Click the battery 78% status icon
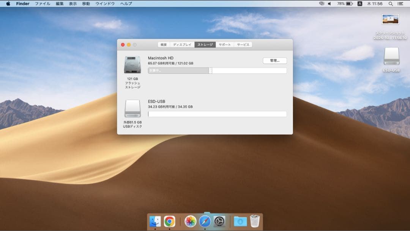Image resolution: width=410 pixels, height=231 pixels. (x=345, y=4)
